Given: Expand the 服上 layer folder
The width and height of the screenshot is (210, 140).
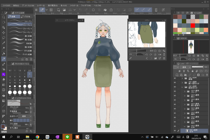Looking at the screenshot, I should tap(185, 96).
